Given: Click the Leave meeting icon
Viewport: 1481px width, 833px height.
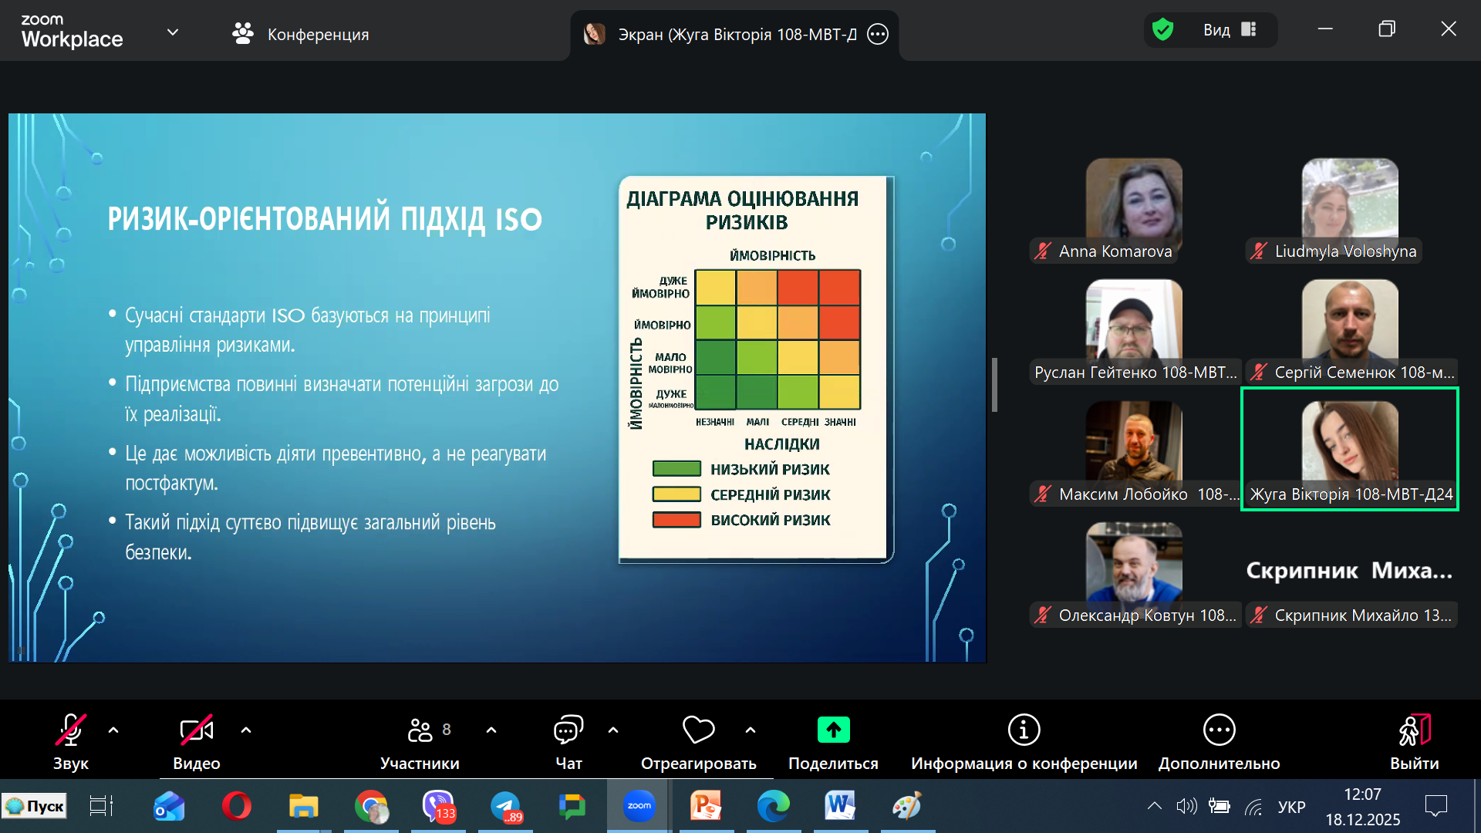Looking at the screenshot, I should coord(1414,730).
